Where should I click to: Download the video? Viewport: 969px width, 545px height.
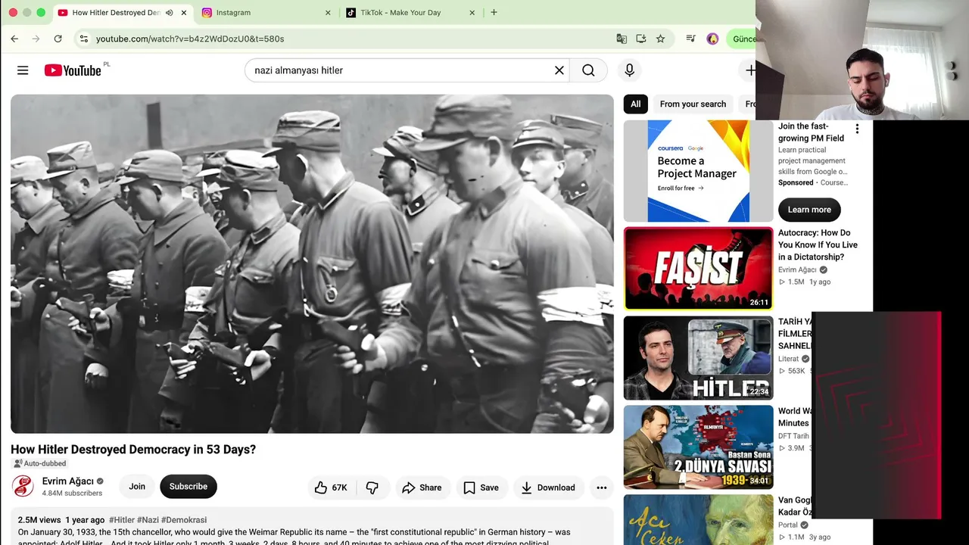[x=548, y=487]
